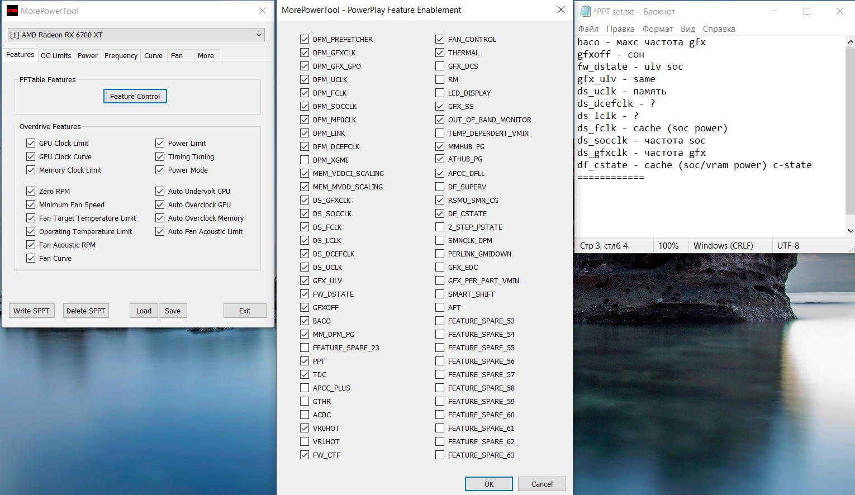Minimize the Notepad window
The width and height of the screenshot is (855, 495).
tap(775, 11)
